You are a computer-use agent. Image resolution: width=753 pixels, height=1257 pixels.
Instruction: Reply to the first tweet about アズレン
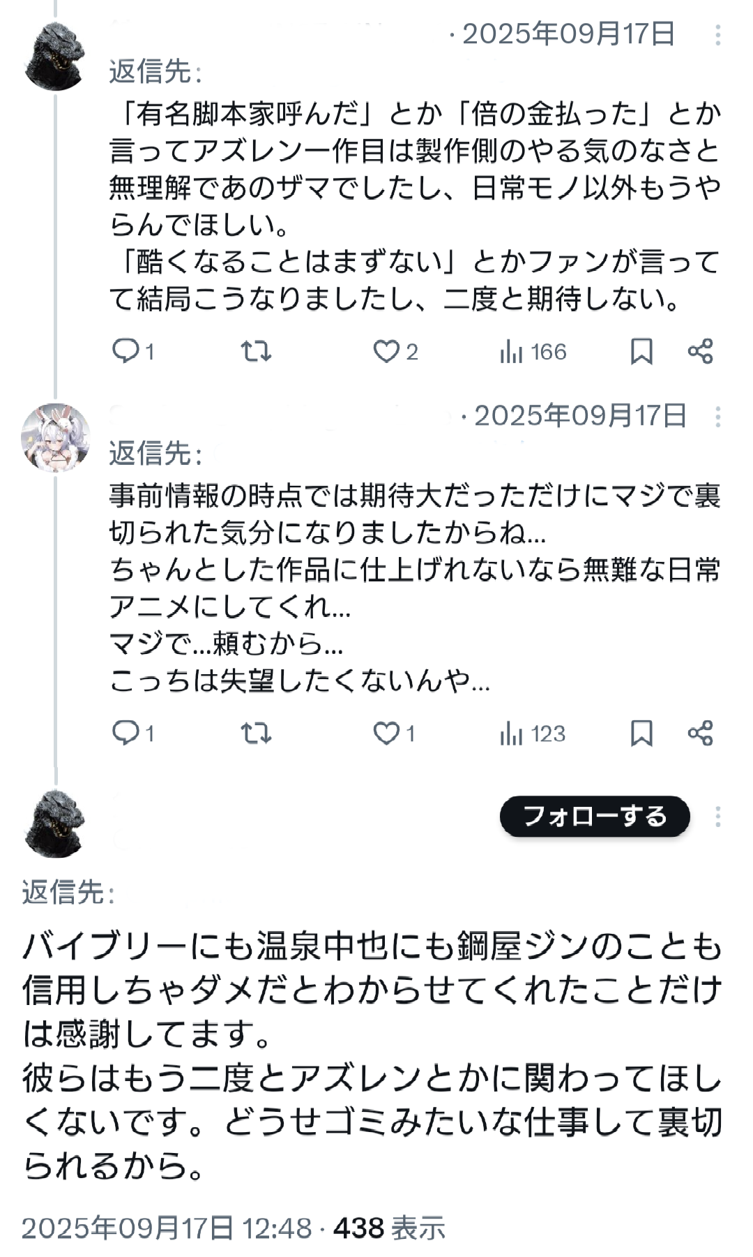tap(127, 351)
